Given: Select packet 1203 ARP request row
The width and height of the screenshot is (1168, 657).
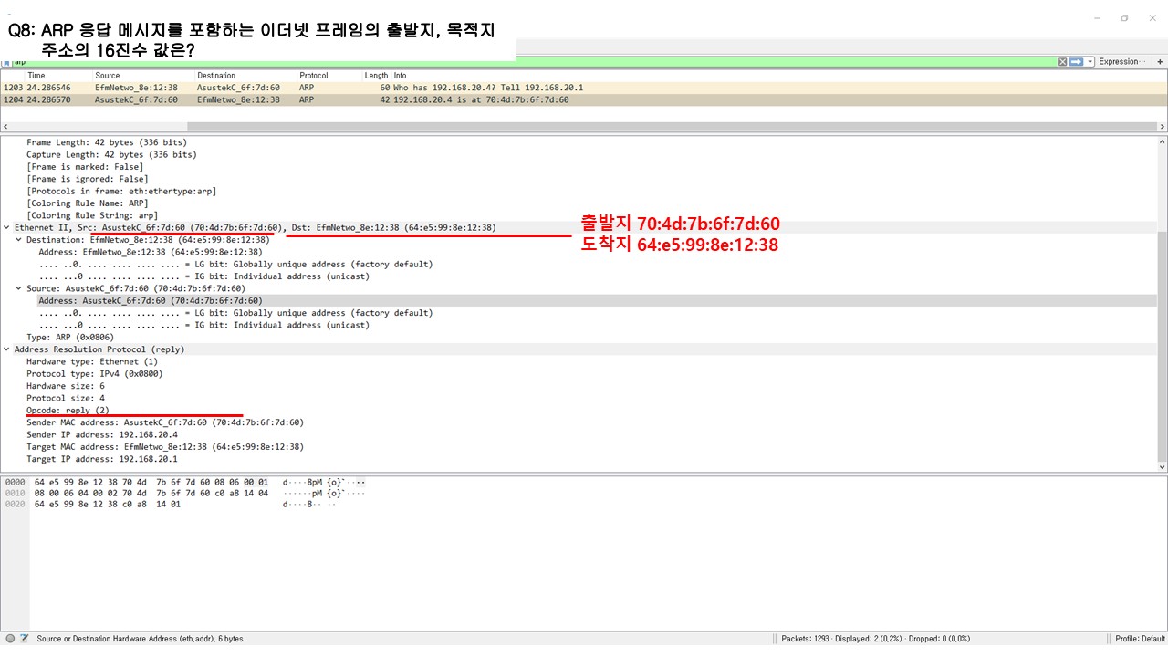Looking at the screenshot, I should tap(584, 88).
